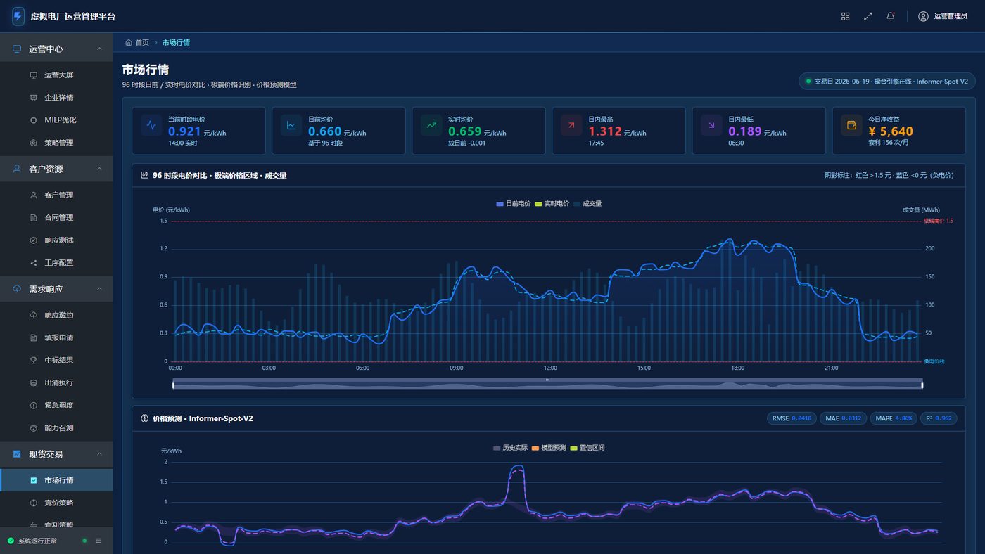Select 响应测试 menu item
This screenshot has width=985, height=554.
[x=56, y=240]
